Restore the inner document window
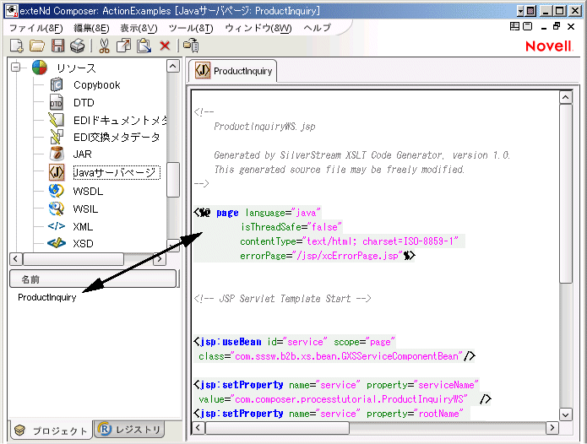The width and height of the screenshot is (587, 444). coord(557,26)
